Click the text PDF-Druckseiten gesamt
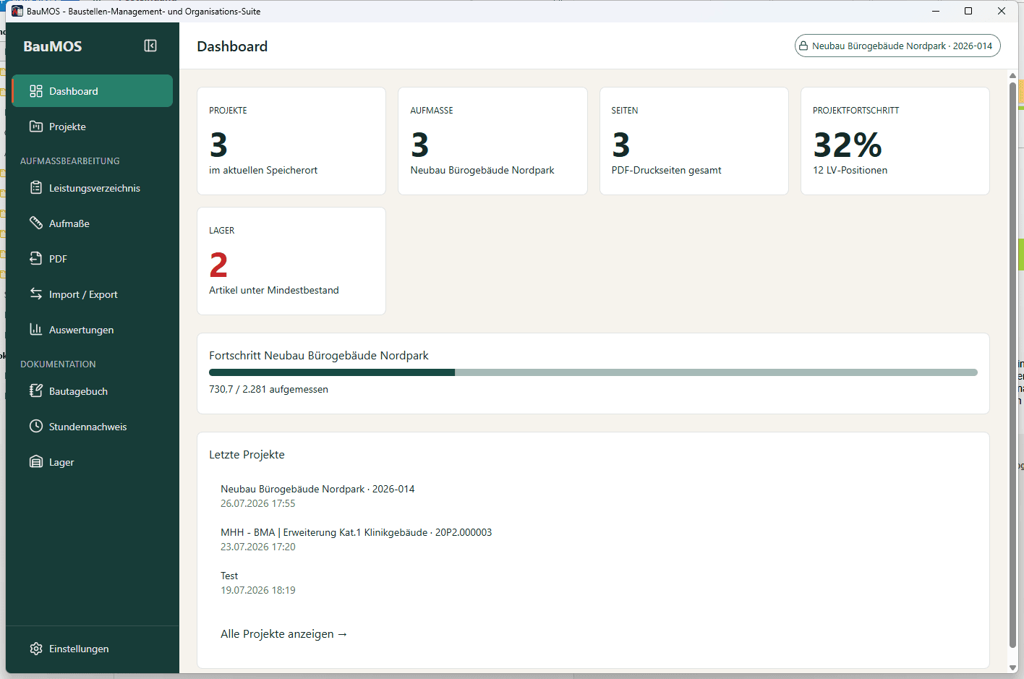The image size is (1024, 679). 667,170
